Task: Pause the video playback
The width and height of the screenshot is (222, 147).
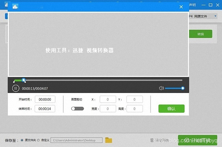Action: point(16,88)
